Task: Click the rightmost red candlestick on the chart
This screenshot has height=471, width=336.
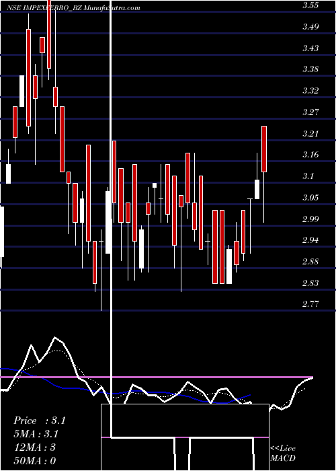Action: coord(264,149)
